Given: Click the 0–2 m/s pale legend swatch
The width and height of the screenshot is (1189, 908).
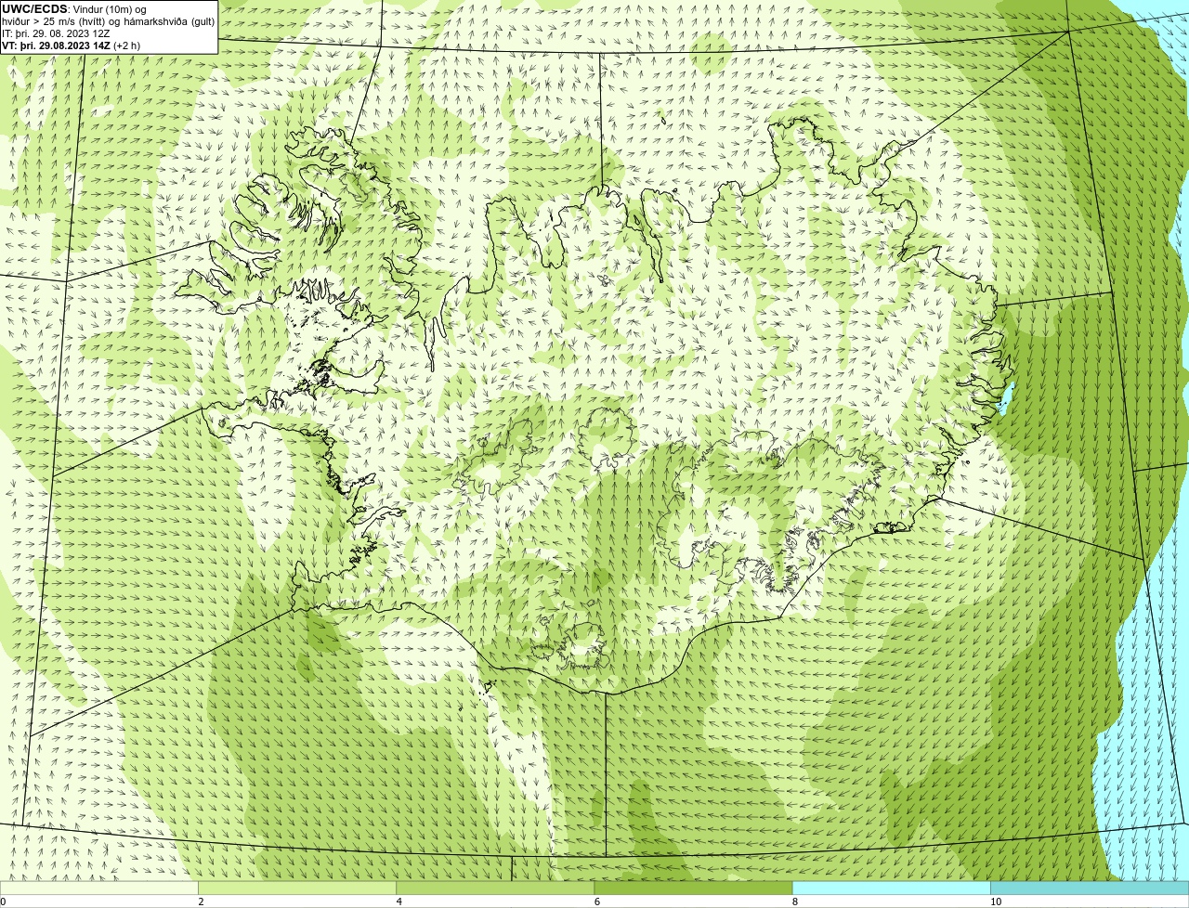Looking at the screenshot, I should (x=98, y=888).
